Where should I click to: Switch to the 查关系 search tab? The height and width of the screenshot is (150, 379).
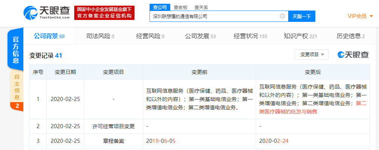201,8
